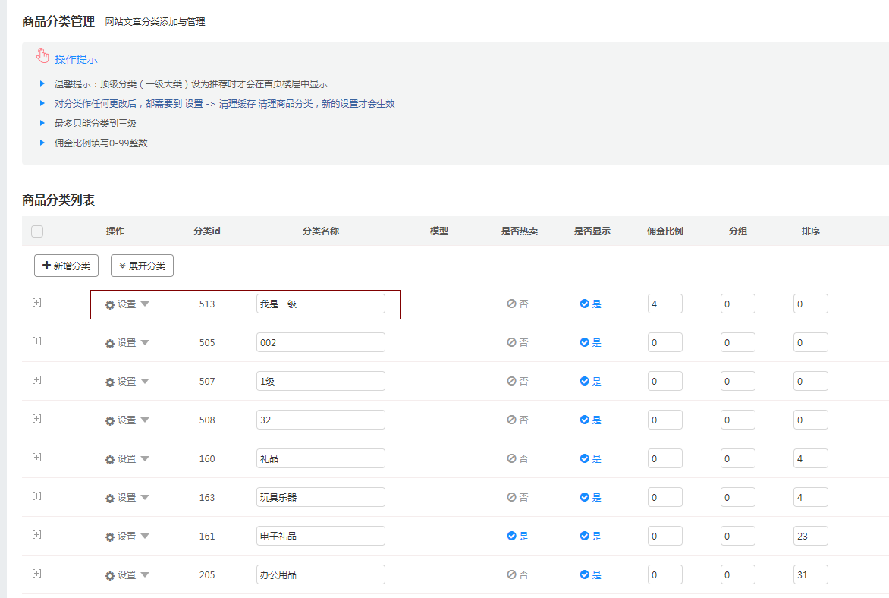This screenshot has width=889, height=598.
Task: Click the gear icon for category 礼品
Action: [x=110, y=459]
